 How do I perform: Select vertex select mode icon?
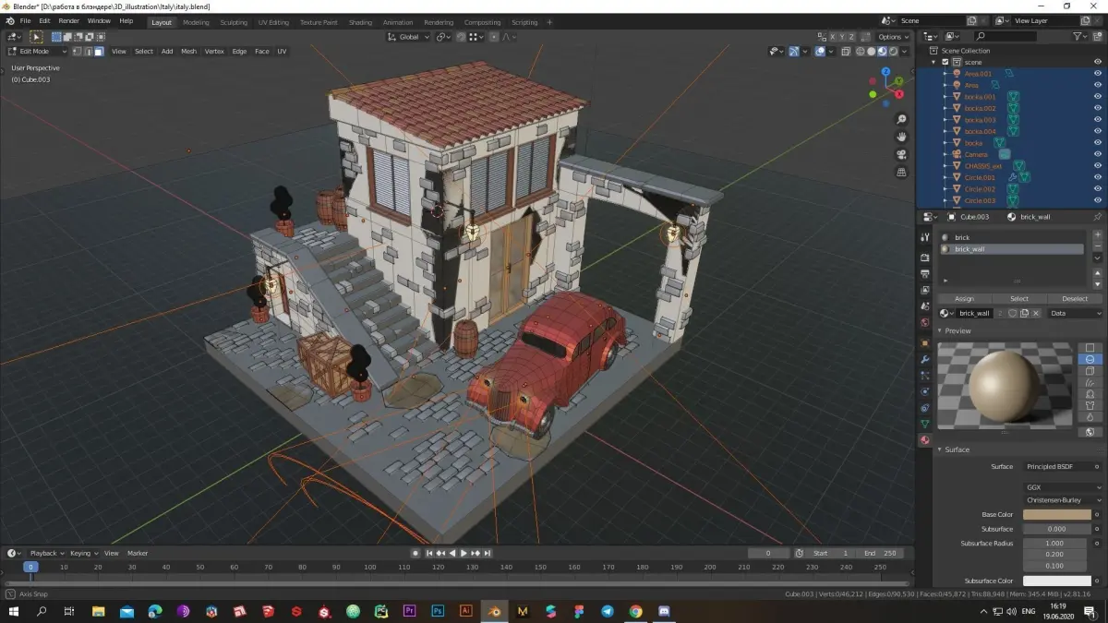click(78, 52)
